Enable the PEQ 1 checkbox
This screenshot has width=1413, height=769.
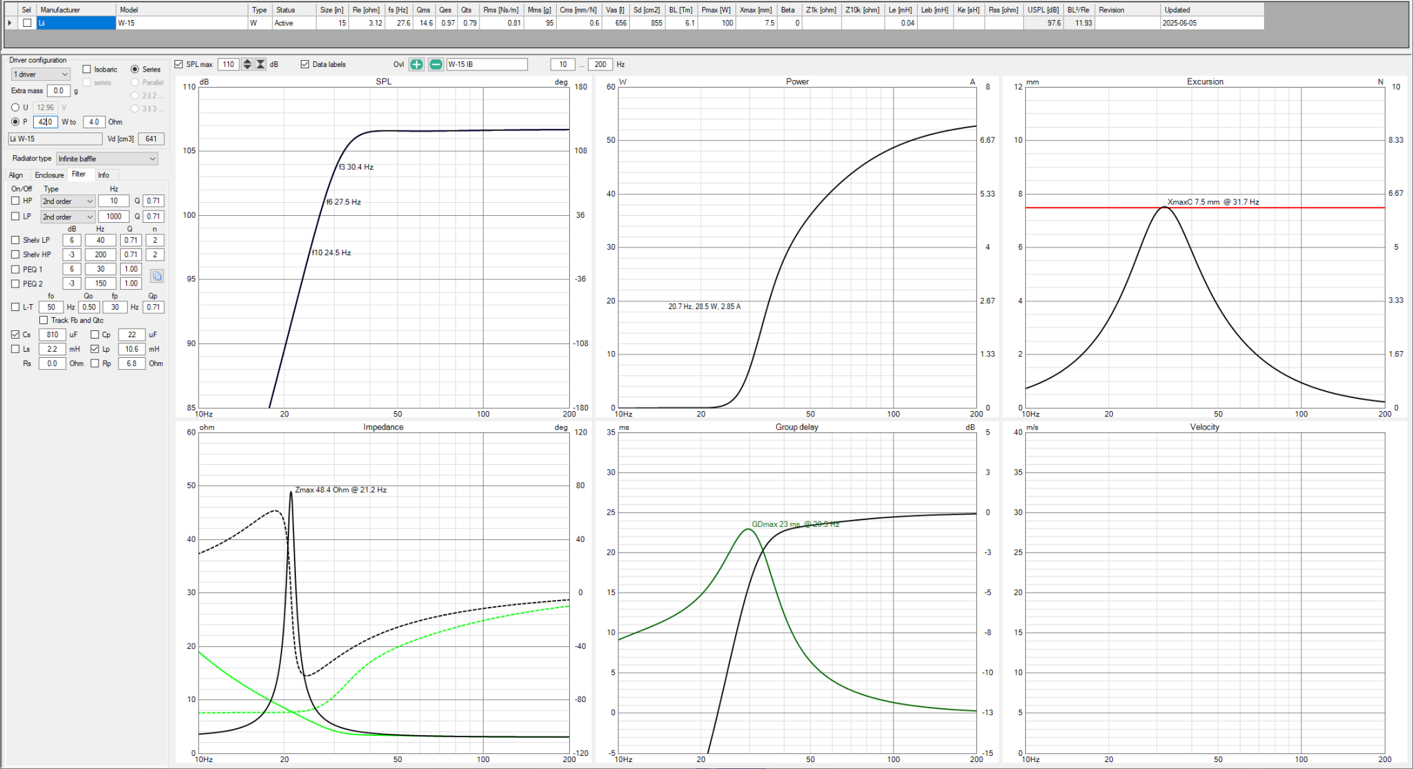[15, 269]
